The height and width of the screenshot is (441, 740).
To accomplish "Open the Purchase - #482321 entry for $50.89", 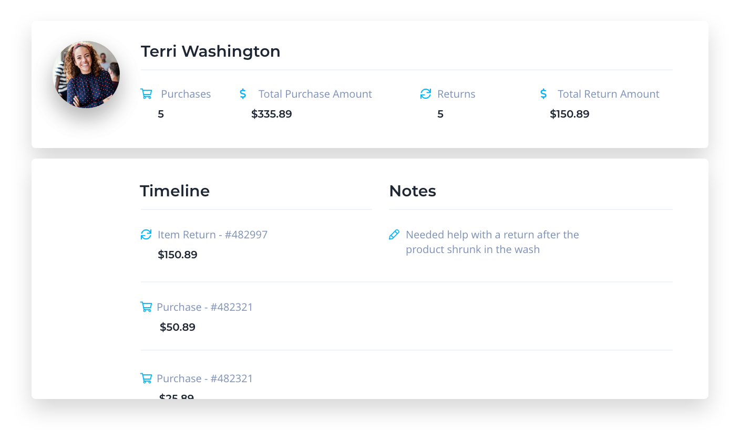I will [x=204, y=307].
